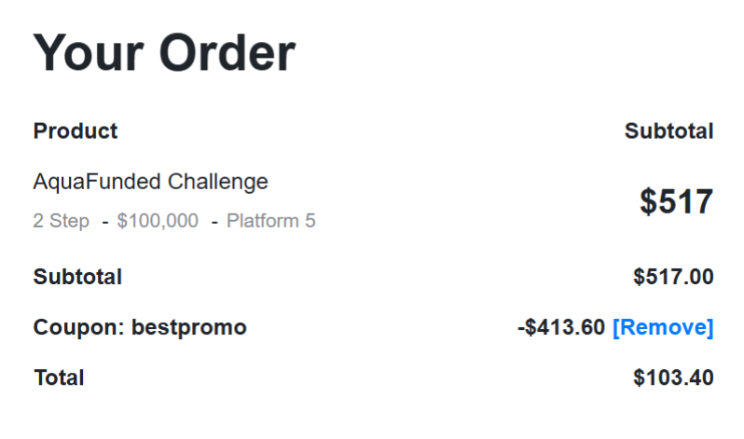Click the dash before Platform 5
The width and height of the screenshot is (744, 439).
(x=214, y=222)
